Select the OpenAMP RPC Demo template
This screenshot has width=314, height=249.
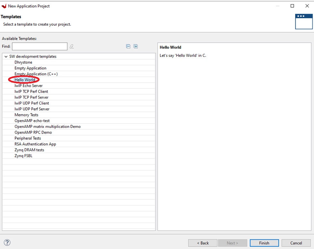pyautogui.click(x=33, y=132)
